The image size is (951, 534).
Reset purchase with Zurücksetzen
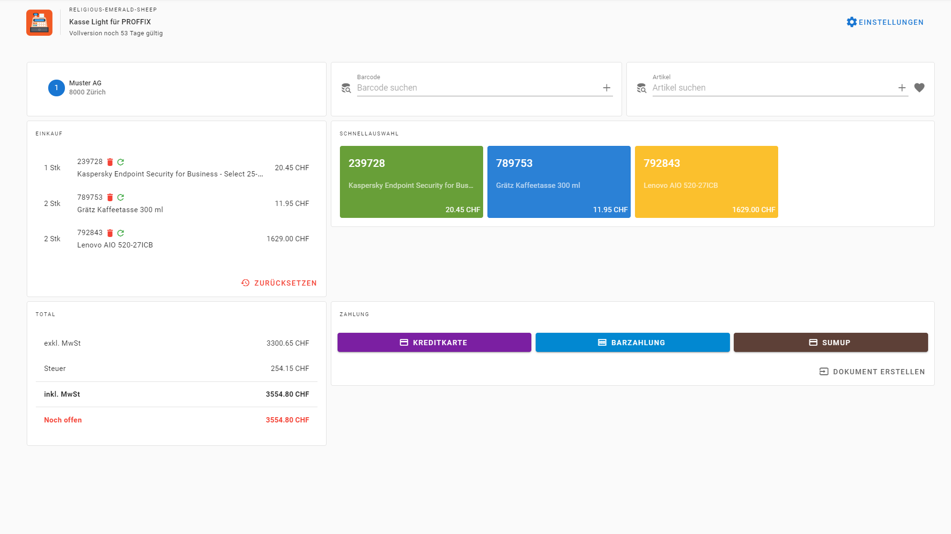click(x=279, y=283)
